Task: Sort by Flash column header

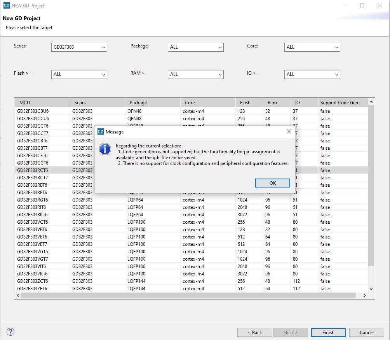Action: pos(249,103)
